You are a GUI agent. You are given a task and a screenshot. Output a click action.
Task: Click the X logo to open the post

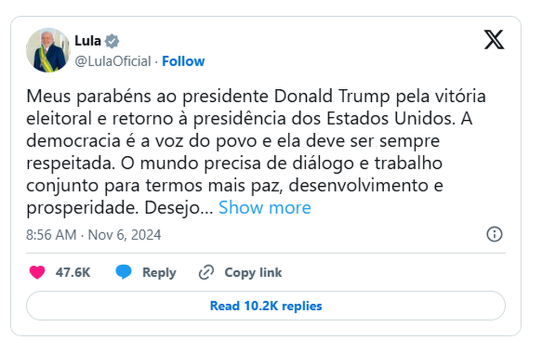tap(493, 40)
